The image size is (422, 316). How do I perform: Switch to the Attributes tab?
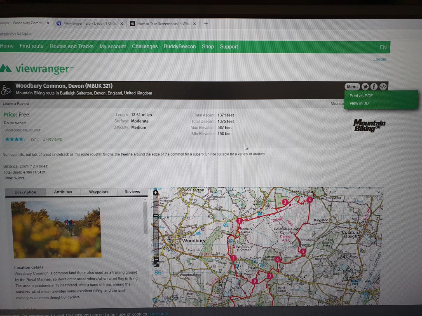click(x=63, y=192)
